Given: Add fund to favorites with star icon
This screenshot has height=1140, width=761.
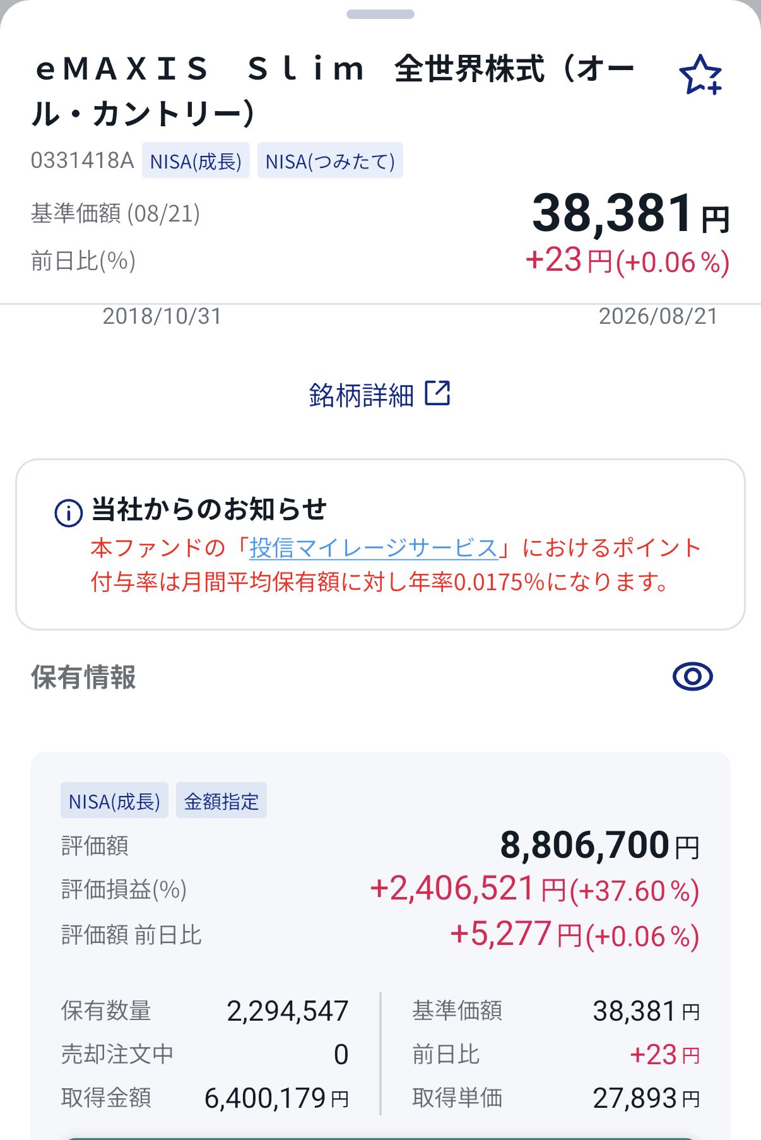Looking at the screenshot, I should point(700,75).
